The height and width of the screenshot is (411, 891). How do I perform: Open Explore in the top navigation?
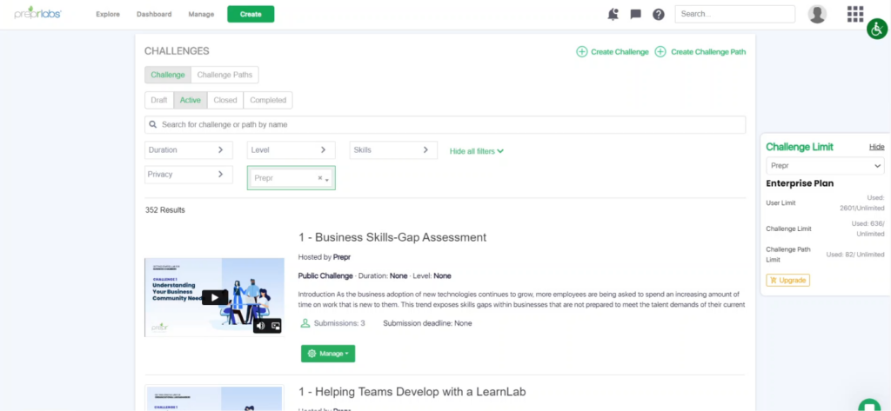(x=108, y=14)
